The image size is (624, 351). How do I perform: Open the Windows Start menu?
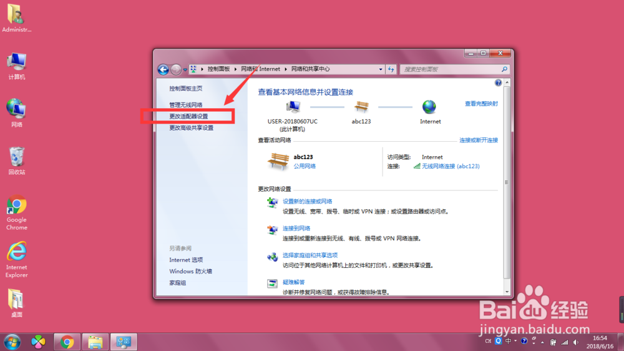[x=12, y=342]
